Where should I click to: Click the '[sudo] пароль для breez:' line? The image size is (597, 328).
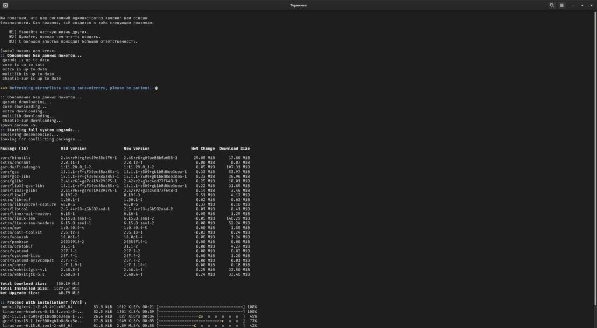[x=28, y=51]
